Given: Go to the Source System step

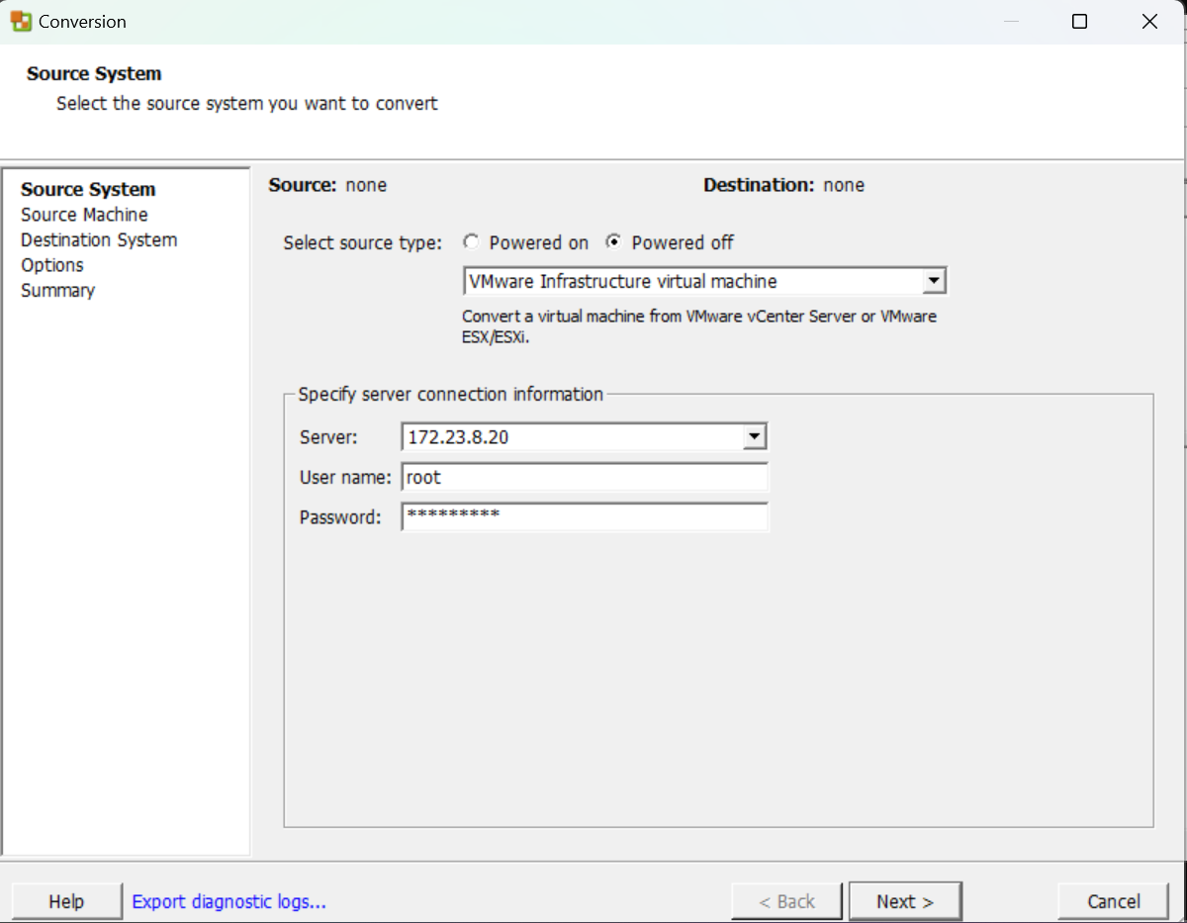Looking at the screenshot, I should click(88, 189).
